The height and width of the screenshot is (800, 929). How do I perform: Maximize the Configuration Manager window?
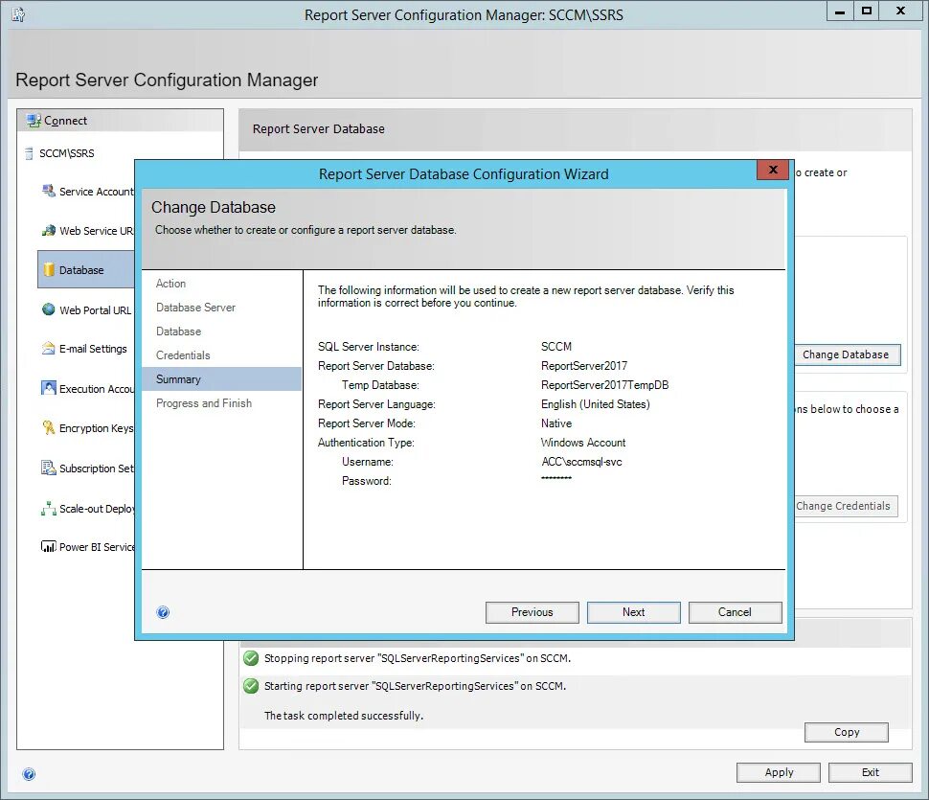point(866,11)
